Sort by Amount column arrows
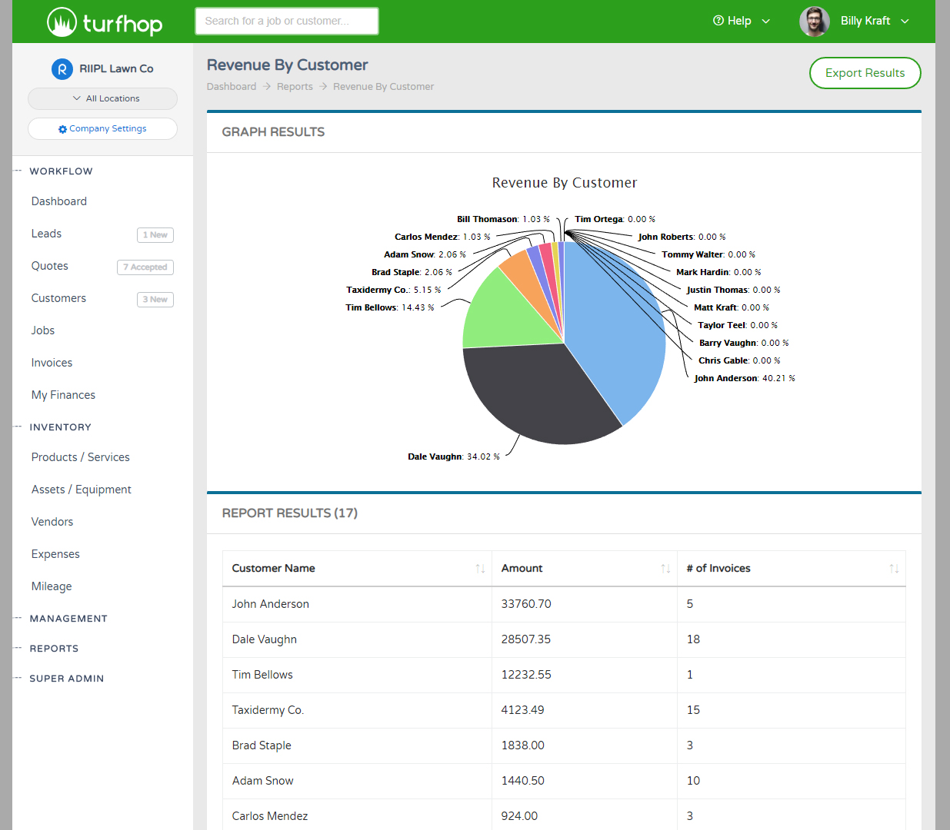Image resolution: width=950 pixels, height=830 pixels. click(665, 569)
